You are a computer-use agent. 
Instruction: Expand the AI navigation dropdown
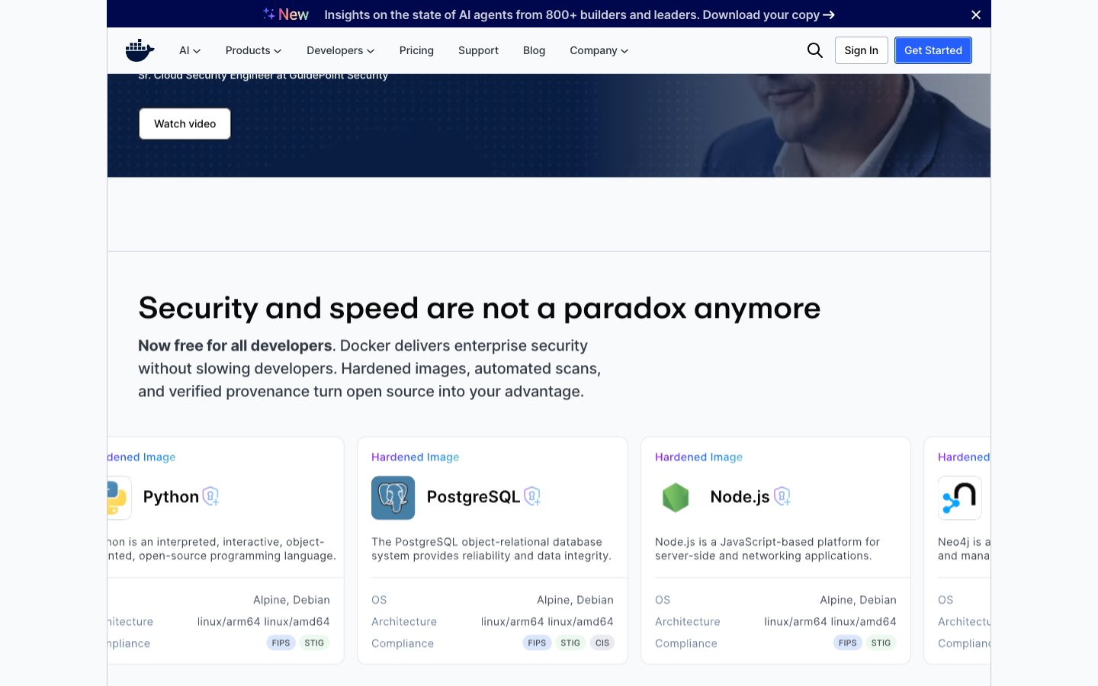pos(189,50)
